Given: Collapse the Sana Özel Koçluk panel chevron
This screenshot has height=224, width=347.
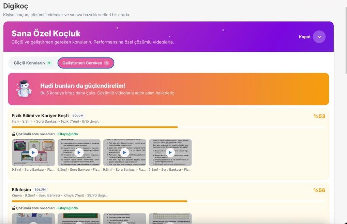Looking at the screenshot, I should (319, 37).
